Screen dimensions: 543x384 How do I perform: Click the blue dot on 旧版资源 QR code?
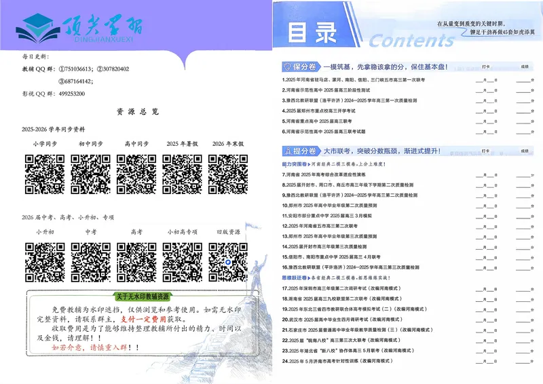click(228, 263)
